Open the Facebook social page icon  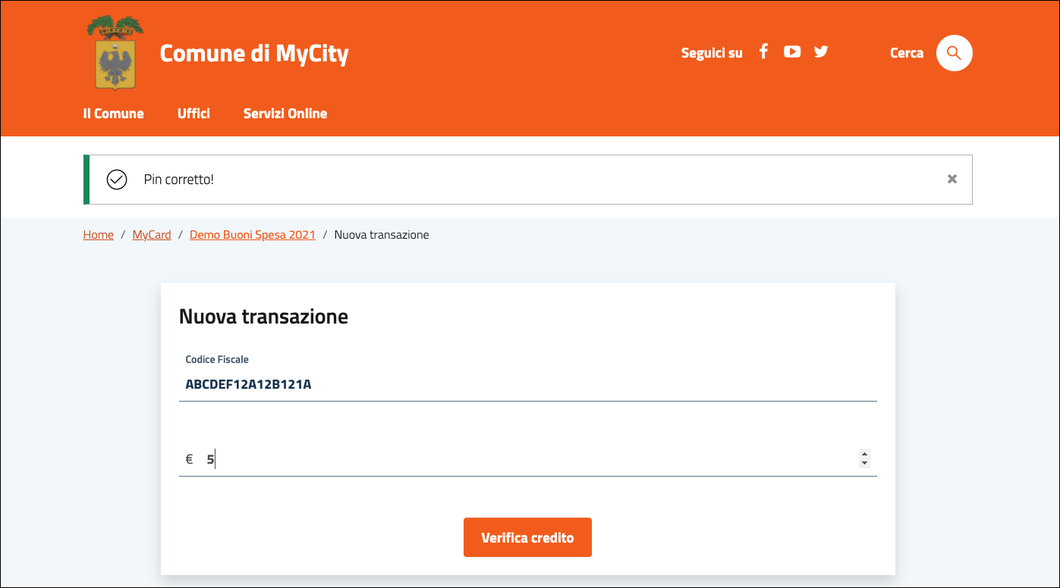pos(764,52)
